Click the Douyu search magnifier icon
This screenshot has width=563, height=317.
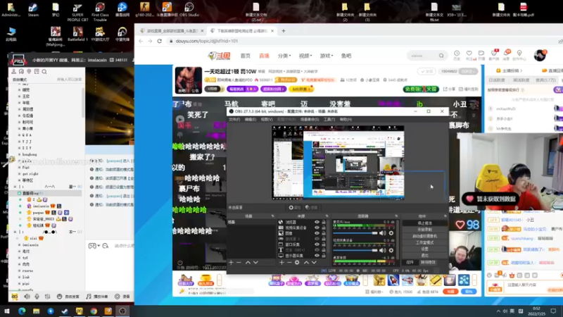(x=441, y=56)
